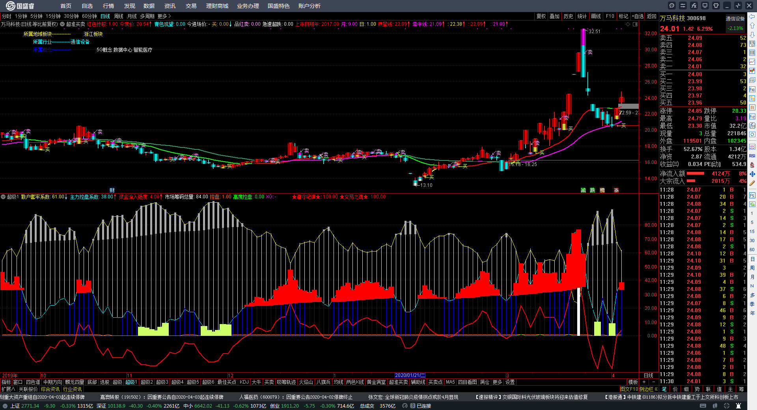Viewport: 757px width, 410px height.
Task: Click the chess rook icon in status bar
Action: click(738, 406)
